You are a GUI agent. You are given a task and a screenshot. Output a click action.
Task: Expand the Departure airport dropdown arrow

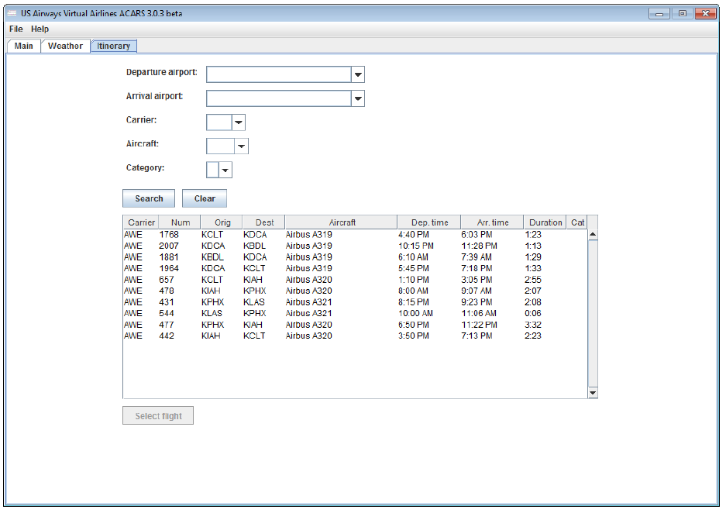pos(358,74)
